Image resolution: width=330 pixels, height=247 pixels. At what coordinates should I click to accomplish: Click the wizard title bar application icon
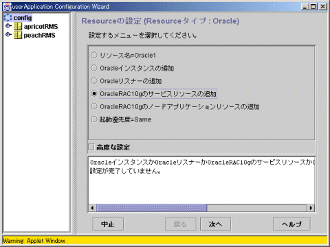point(8,7)
